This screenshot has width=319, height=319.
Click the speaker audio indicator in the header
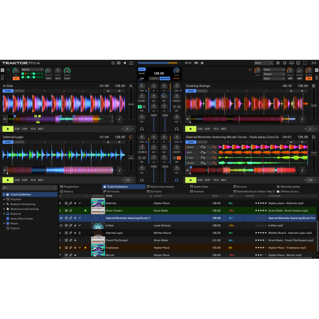125,63
